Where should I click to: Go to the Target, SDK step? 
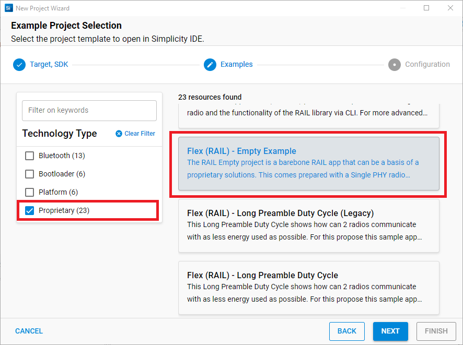49,64
